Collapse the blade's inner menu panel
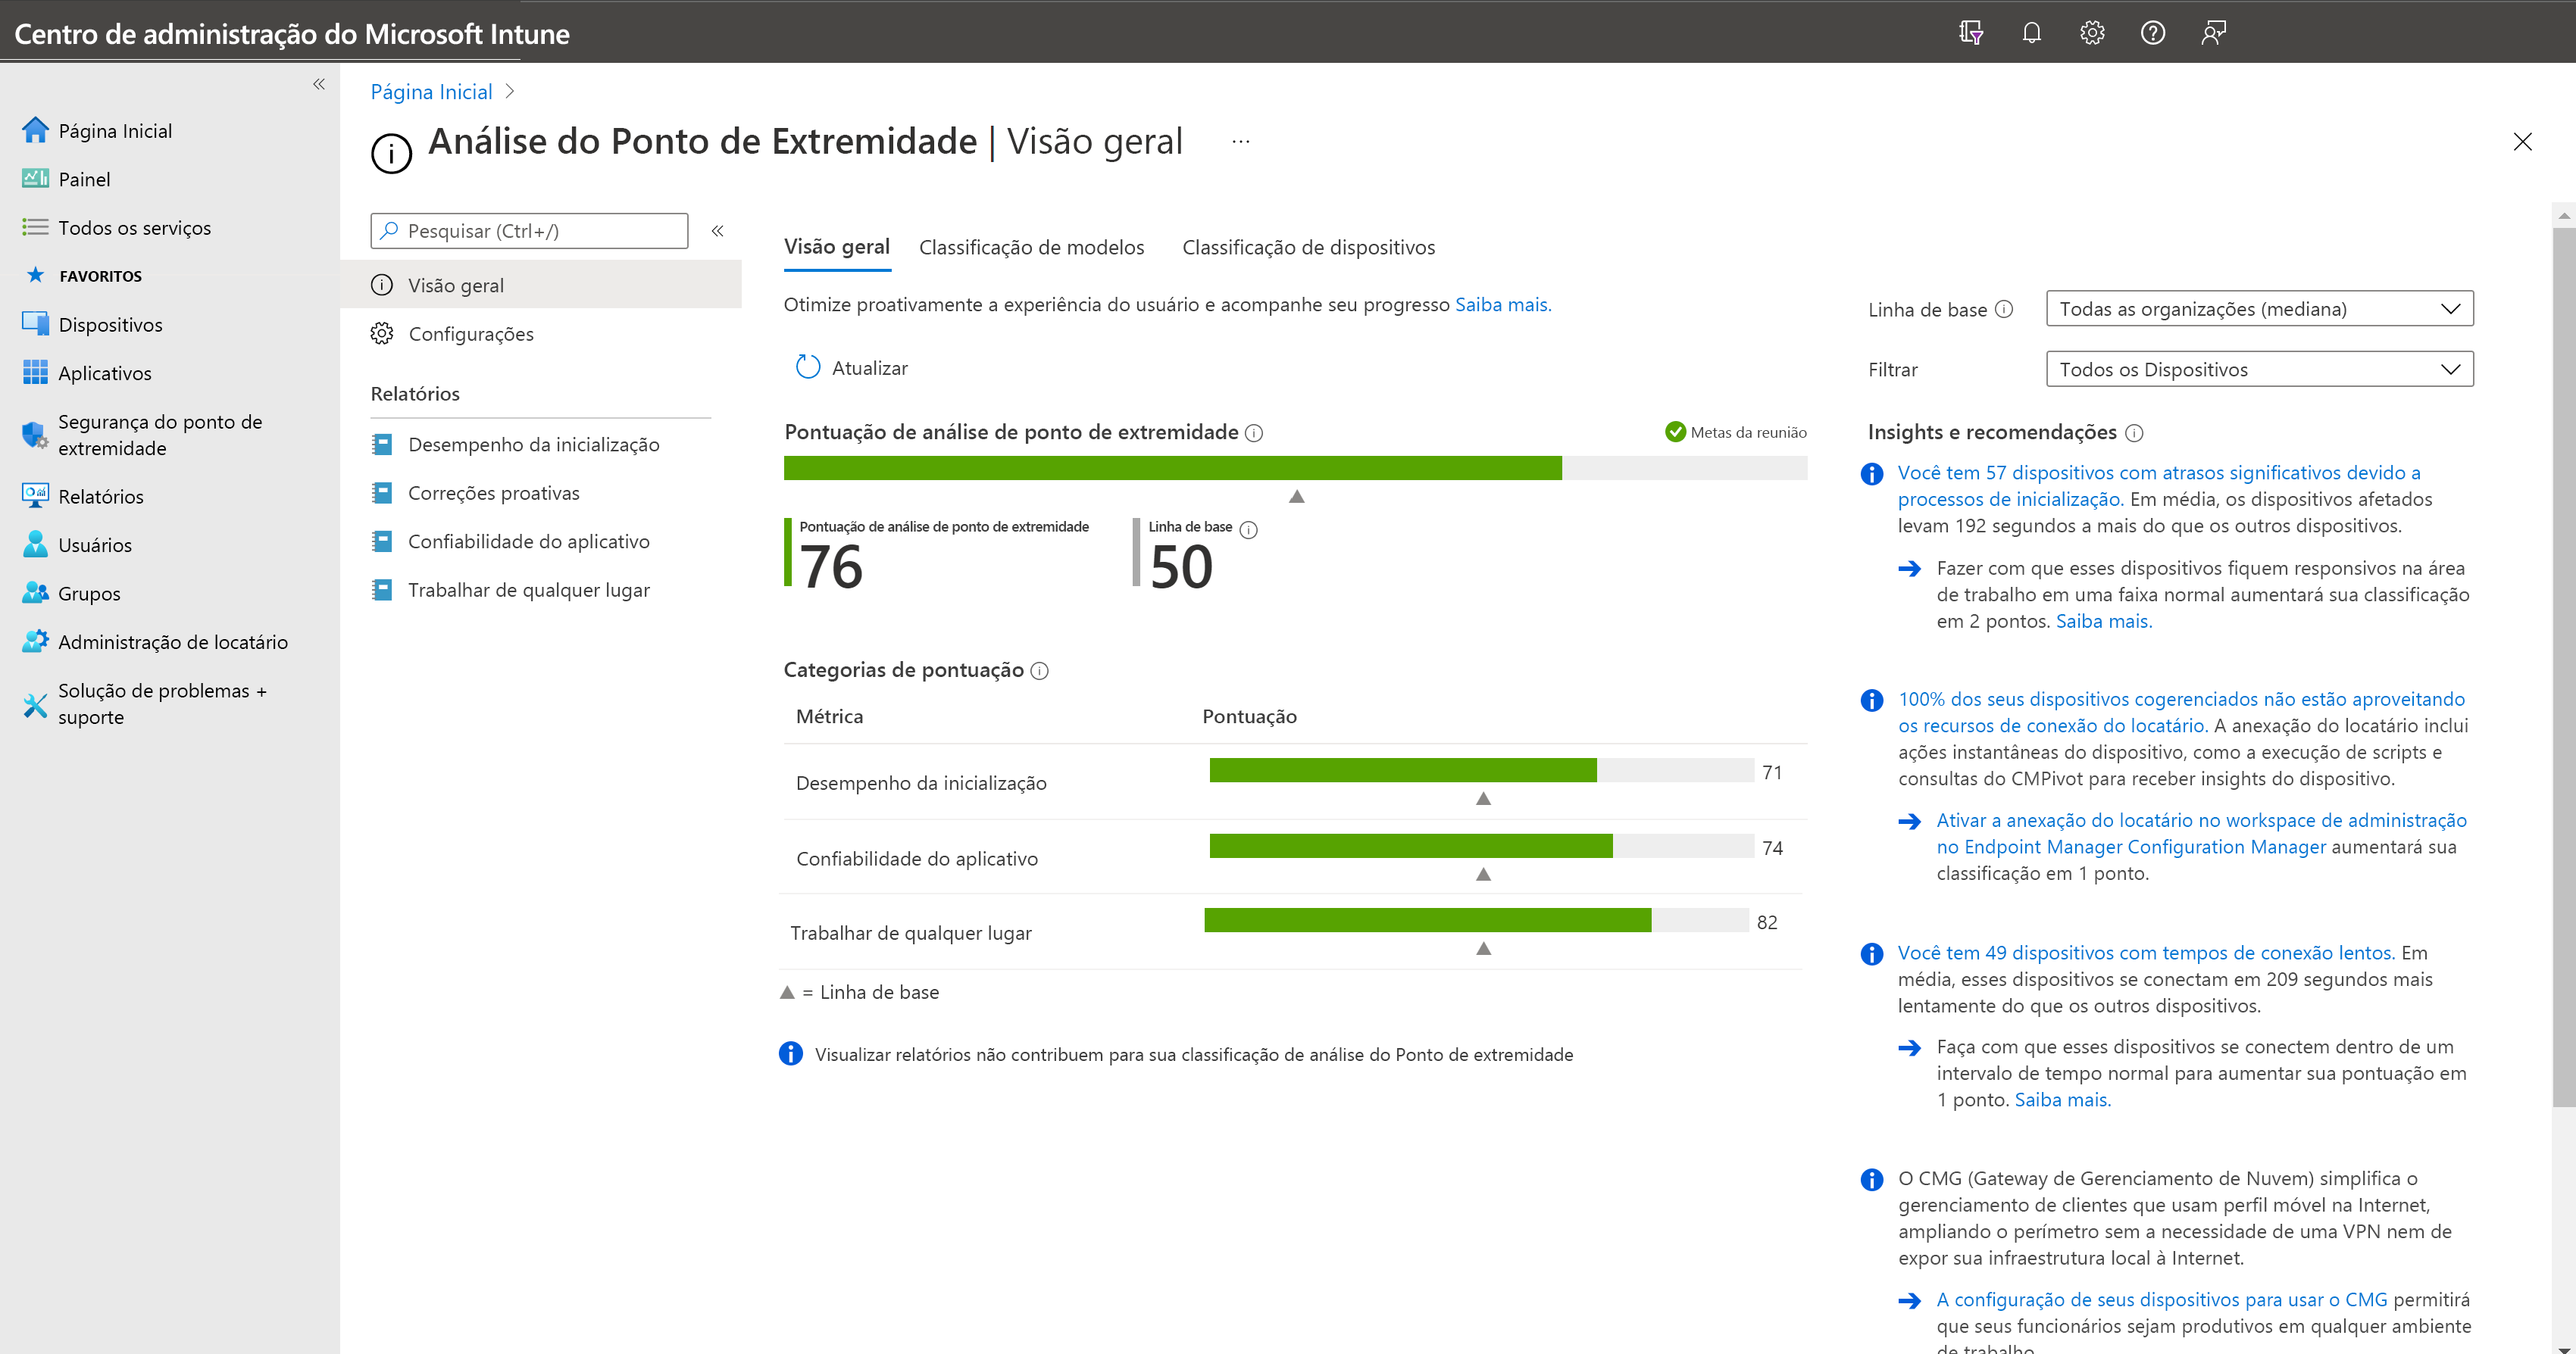Screen dimensions: 2576x1354 717,231
